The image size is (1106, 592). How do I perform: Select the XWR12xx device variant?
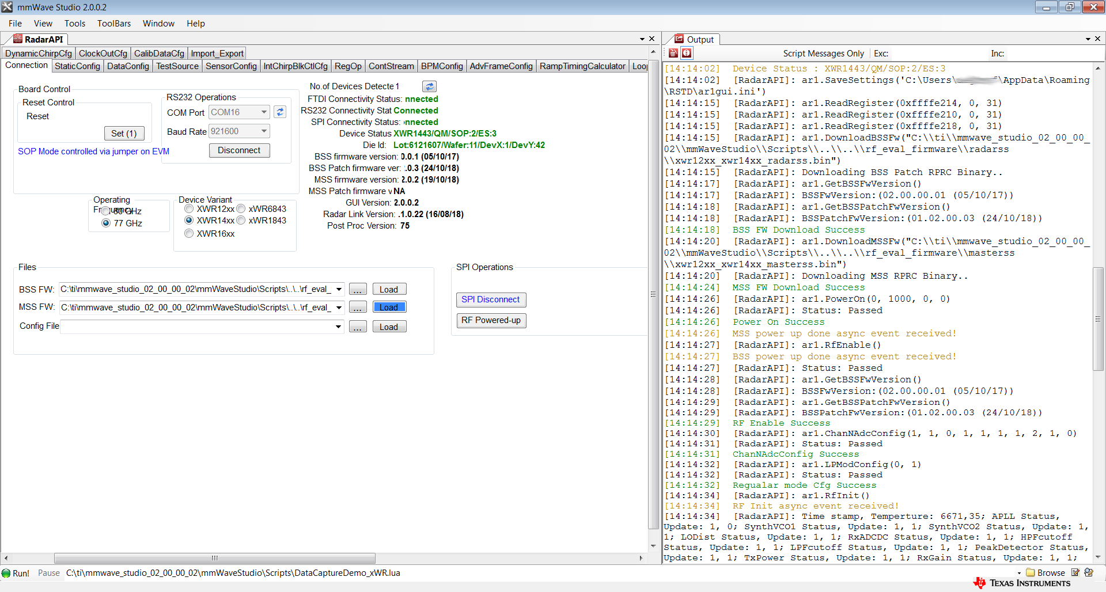[x=189, y=208]
